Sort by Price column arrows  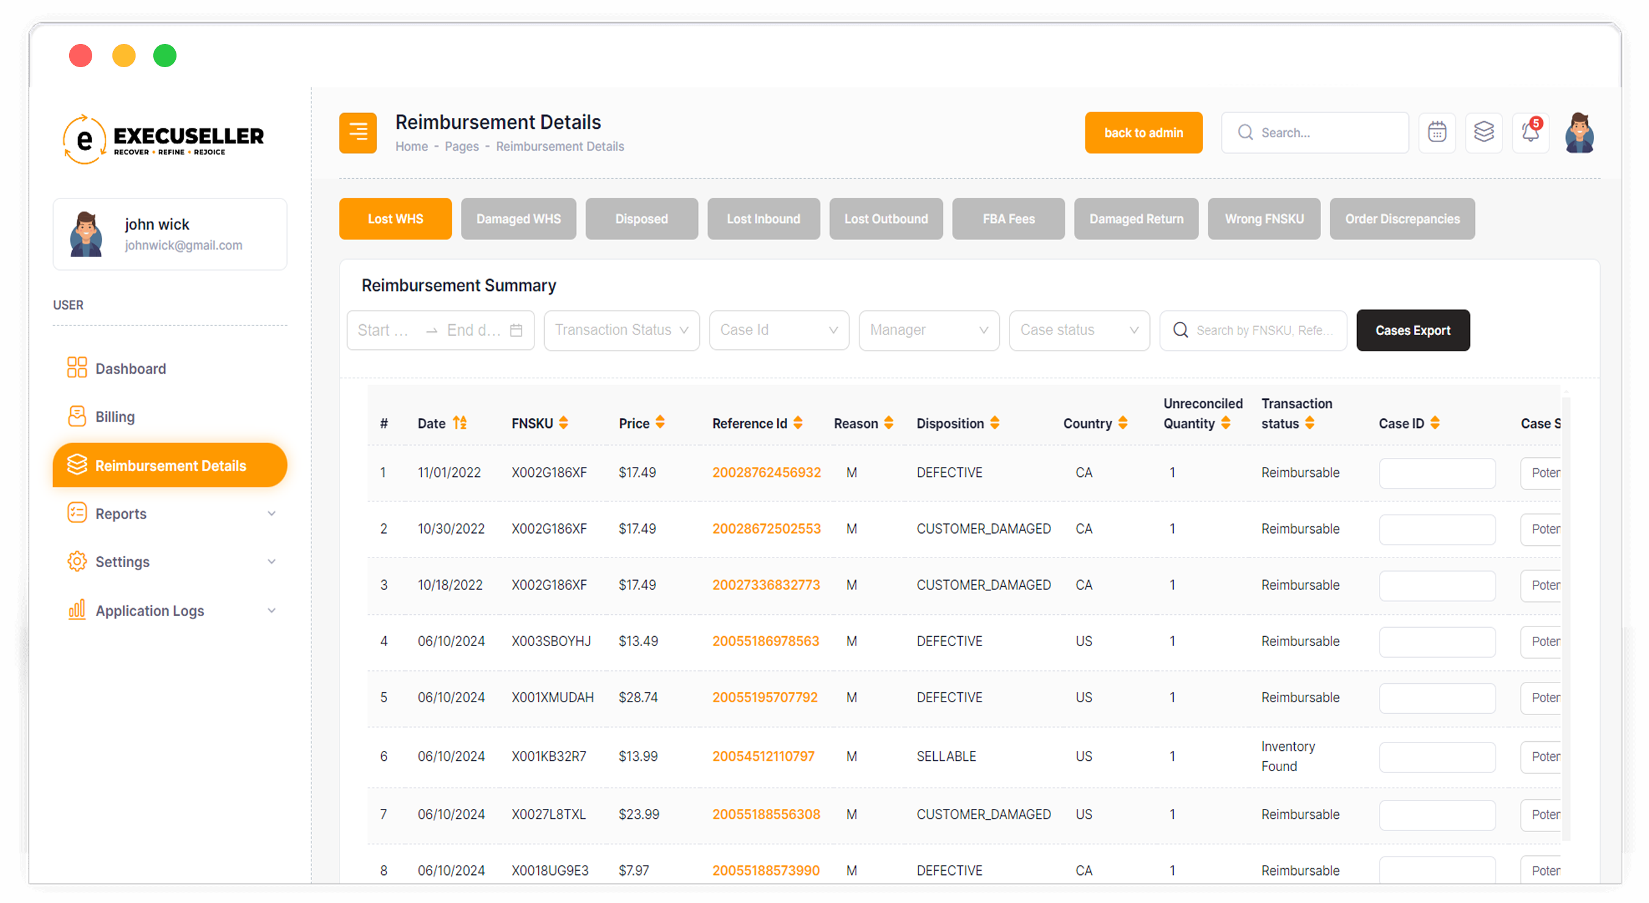click(660, 423)
